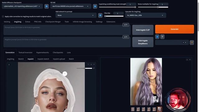Toggle color correction for img2img checkbox
The image size is (199, 112).
pyautogui.click(x=3, y=16)
